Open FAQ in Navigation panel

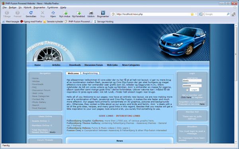click(34, 87)
